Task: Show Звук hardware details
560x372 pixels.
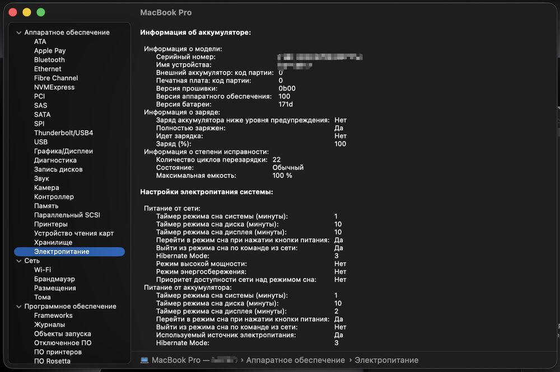Action: (x=41, y=178)
